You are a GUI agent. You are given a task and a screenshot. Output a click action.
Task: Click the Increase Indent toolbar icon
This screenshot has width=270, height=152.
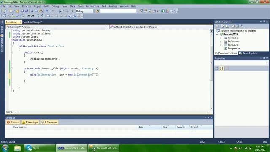coord(32,16)
